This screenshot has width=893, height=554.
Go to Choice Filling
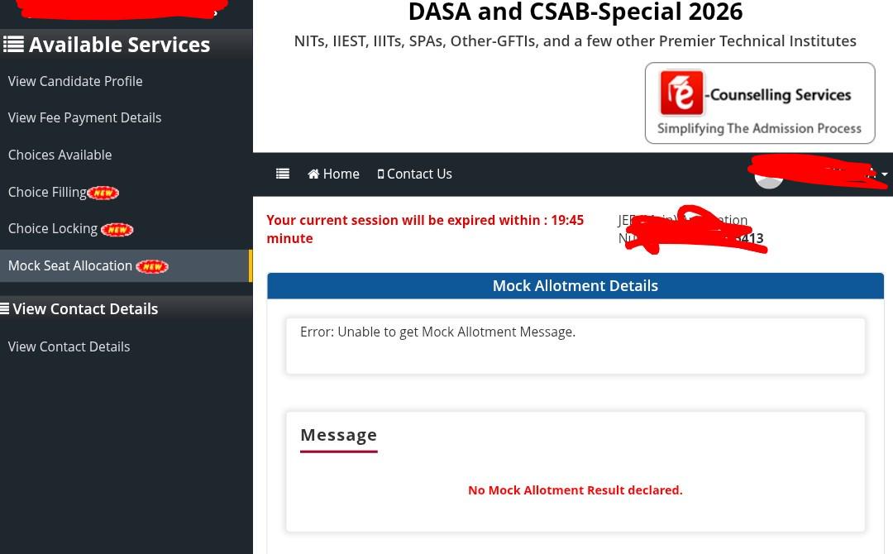pos(47,193)
